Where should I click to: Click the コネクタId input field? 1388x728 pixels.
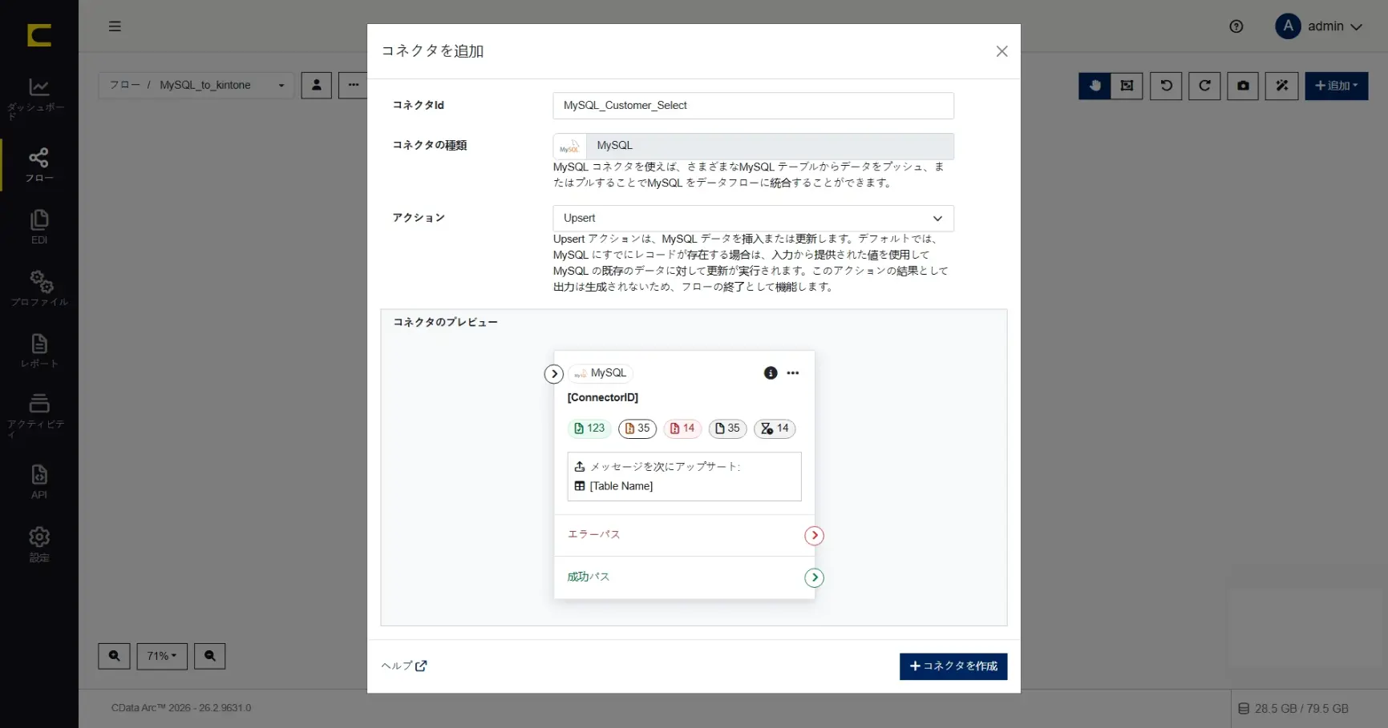753,106
